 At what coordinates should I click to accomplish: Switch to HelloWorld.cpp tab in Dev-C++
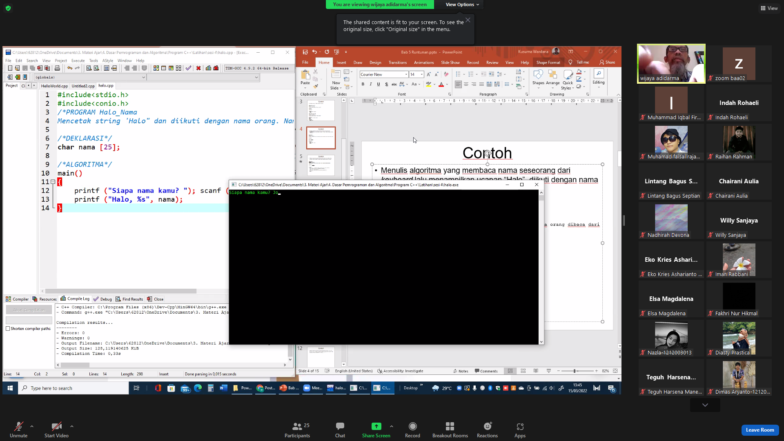54,86
